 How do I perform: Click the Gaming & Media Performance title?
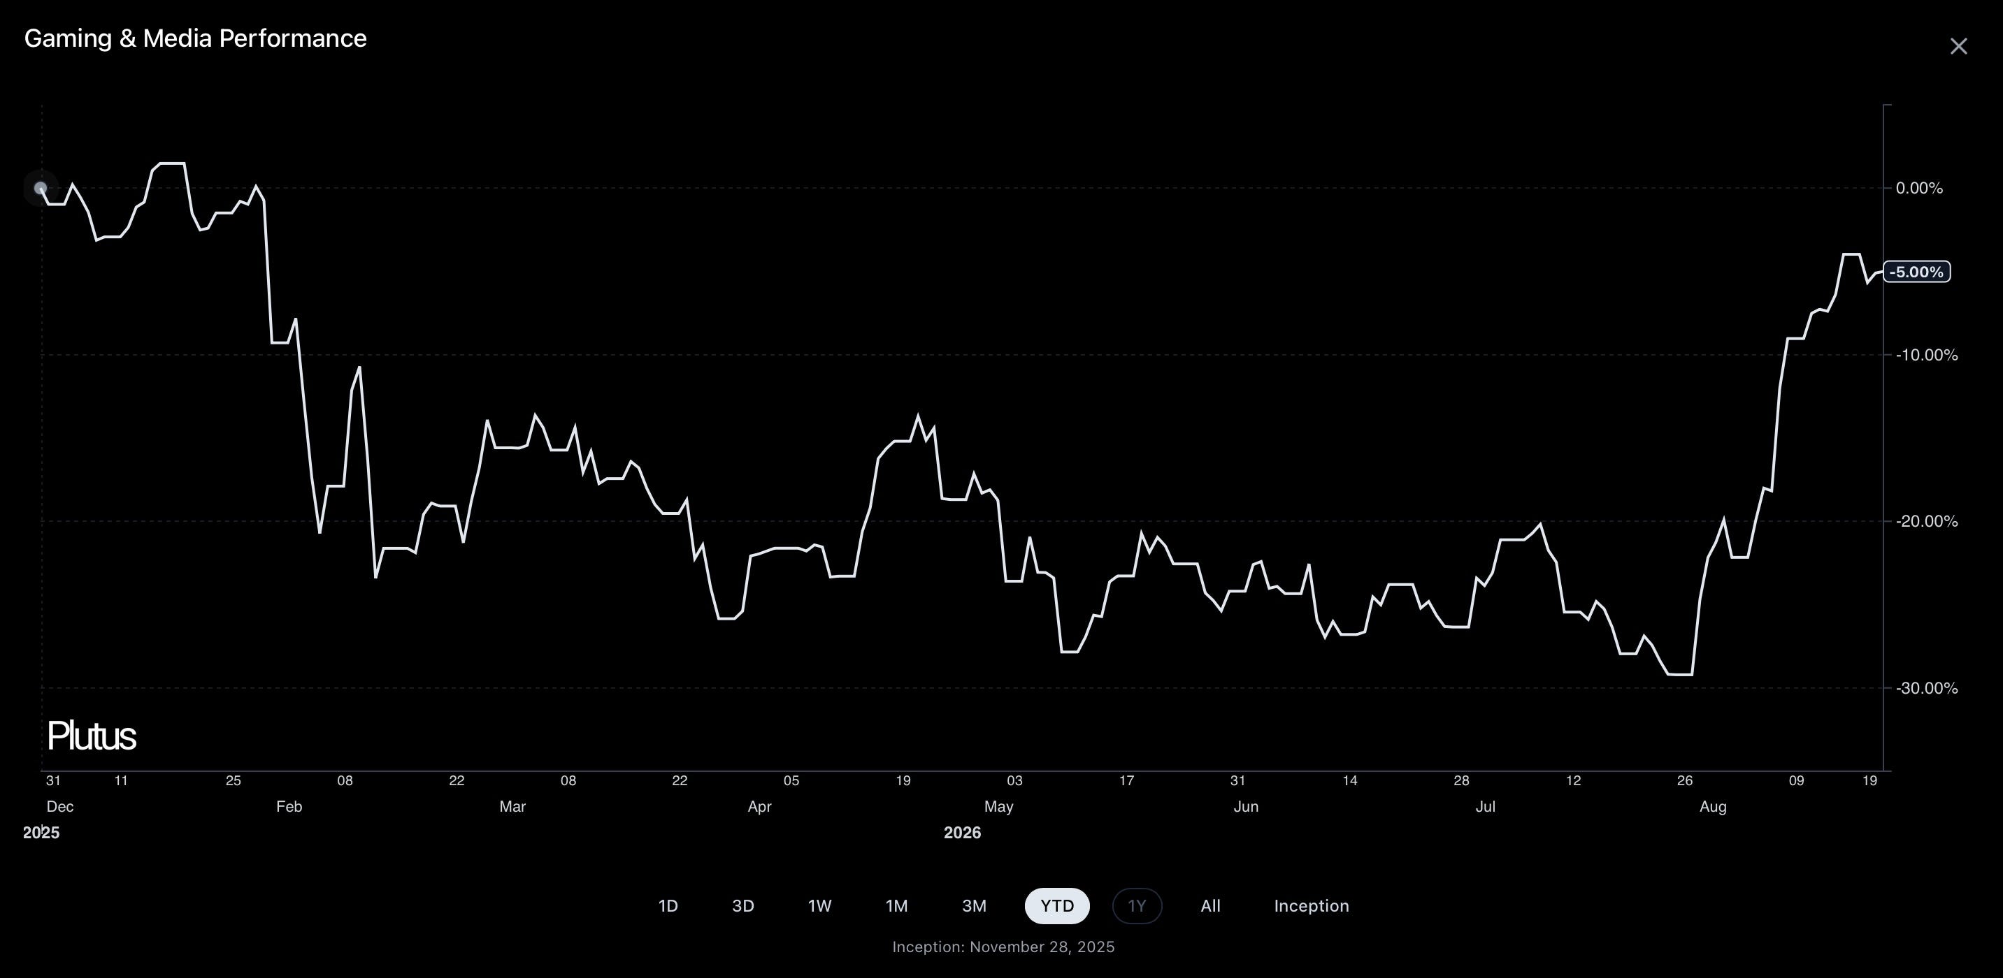coord(195,38)
